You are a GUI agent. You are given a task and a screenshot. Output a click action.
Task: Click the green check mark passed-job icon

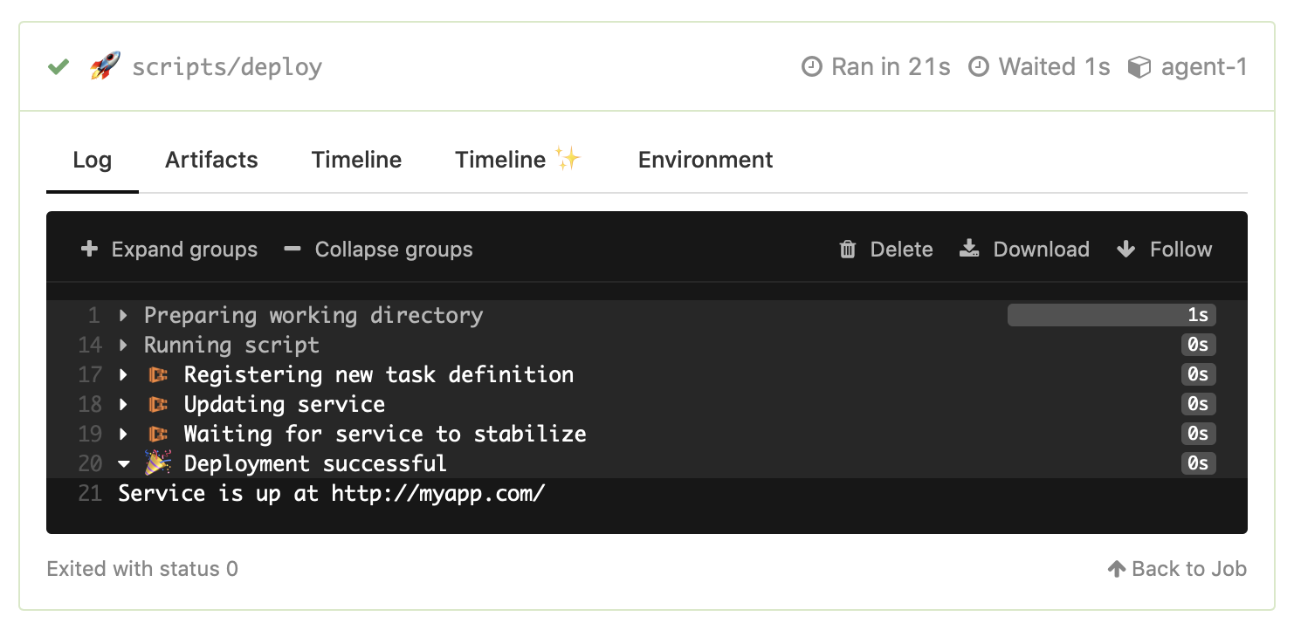[x=58, y=66]
